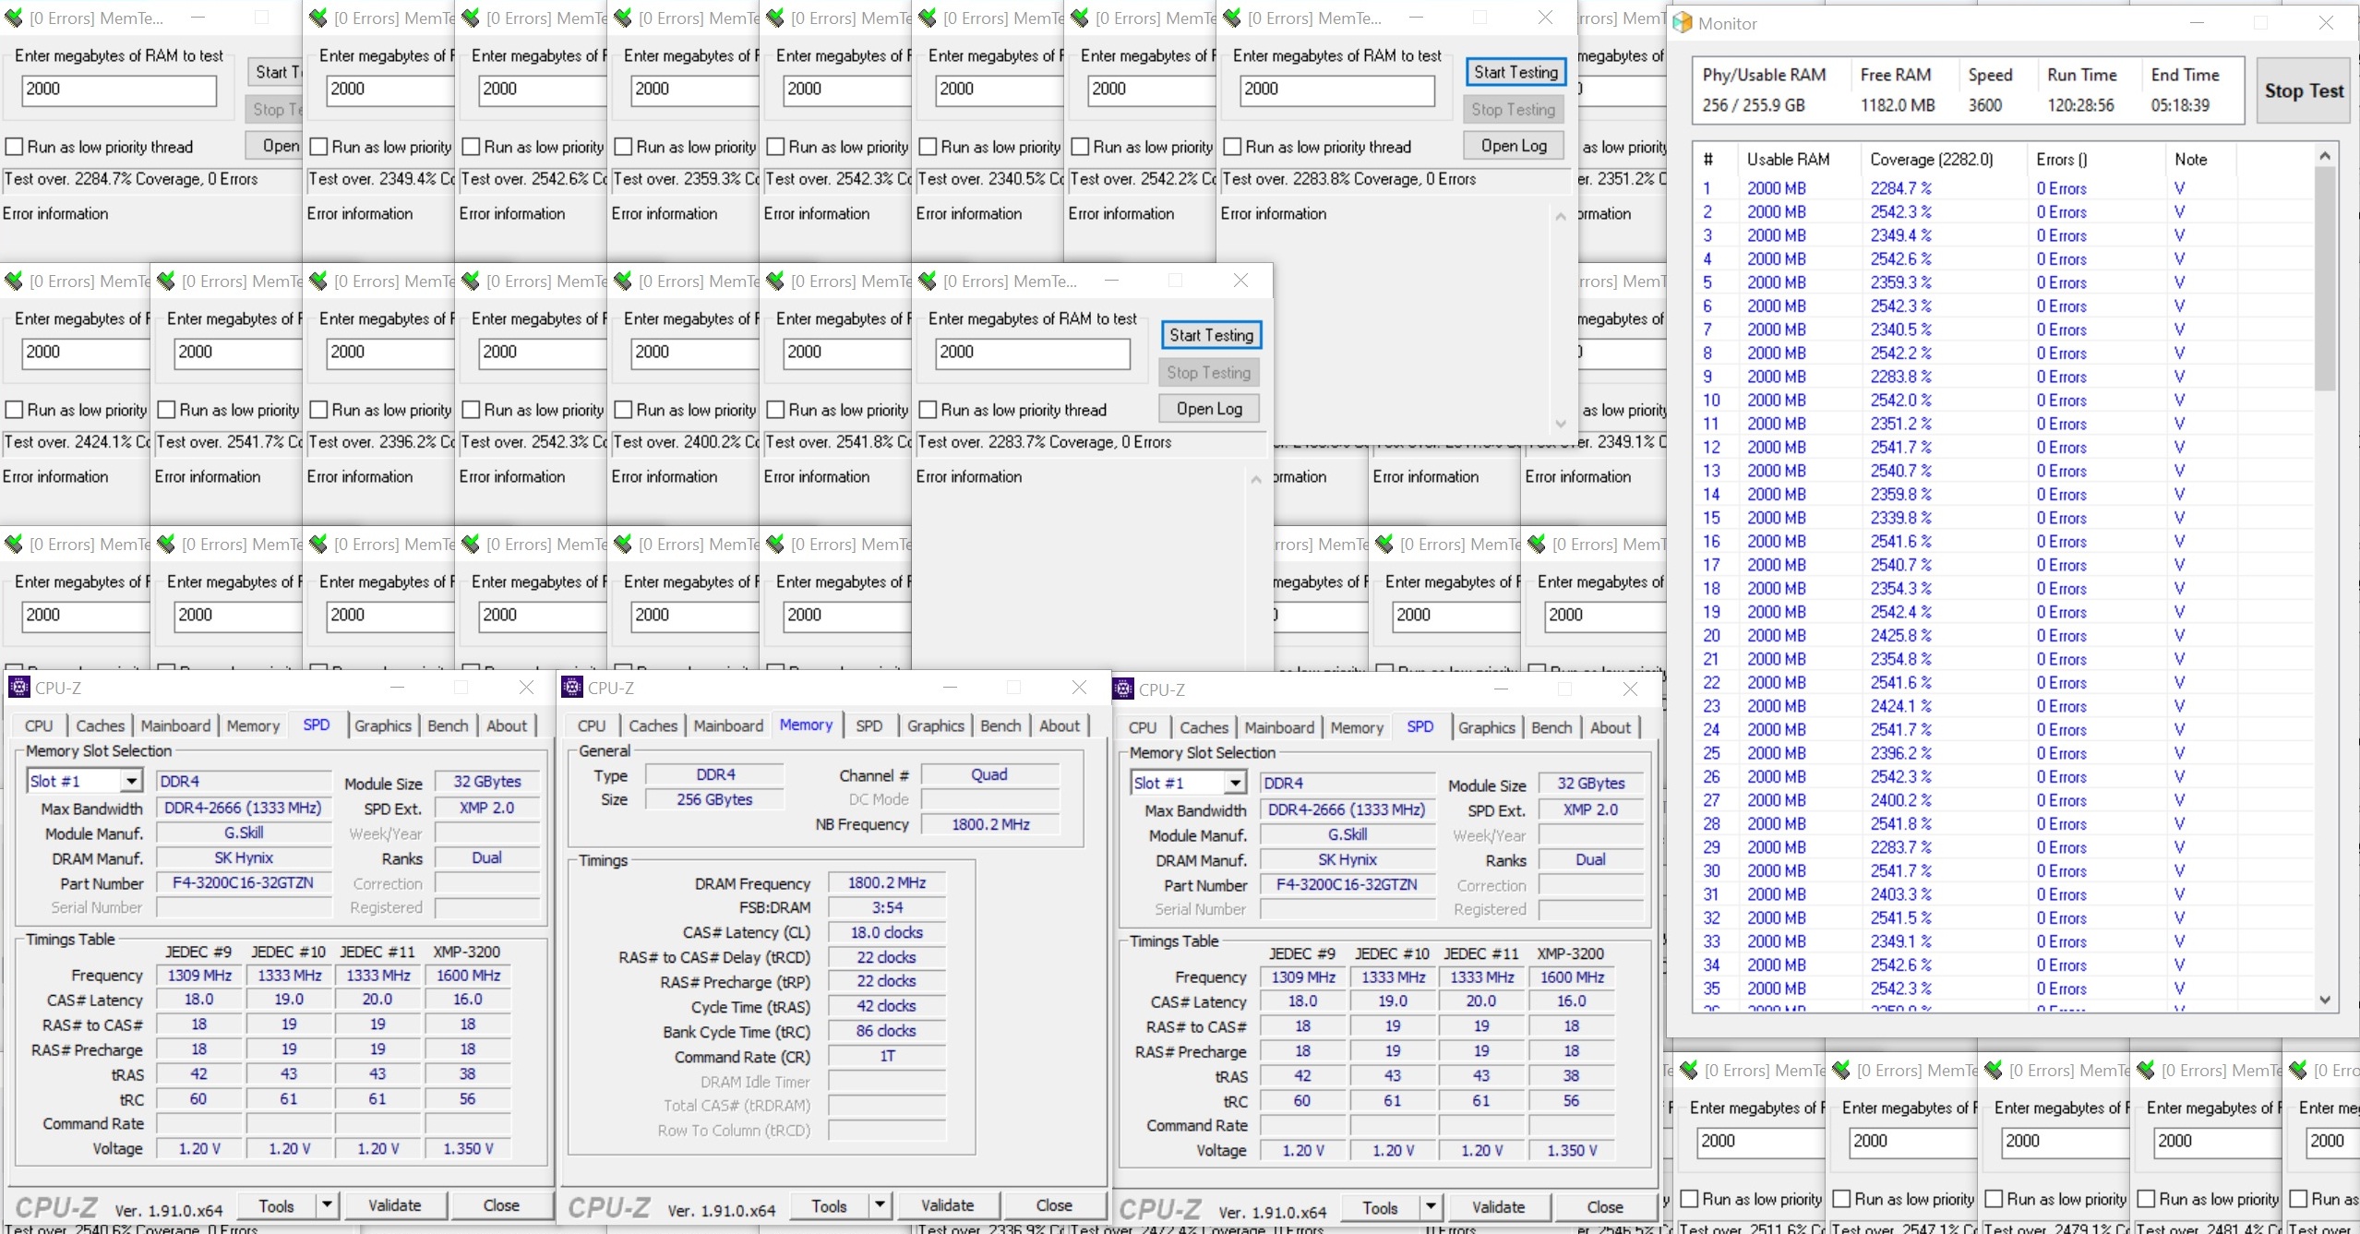Image resolution: width=2360 pixels, height=1234 pixels.
Task: Click title icon of MemTest showing 2541.8% coverage
Action: tap(775, 281)
